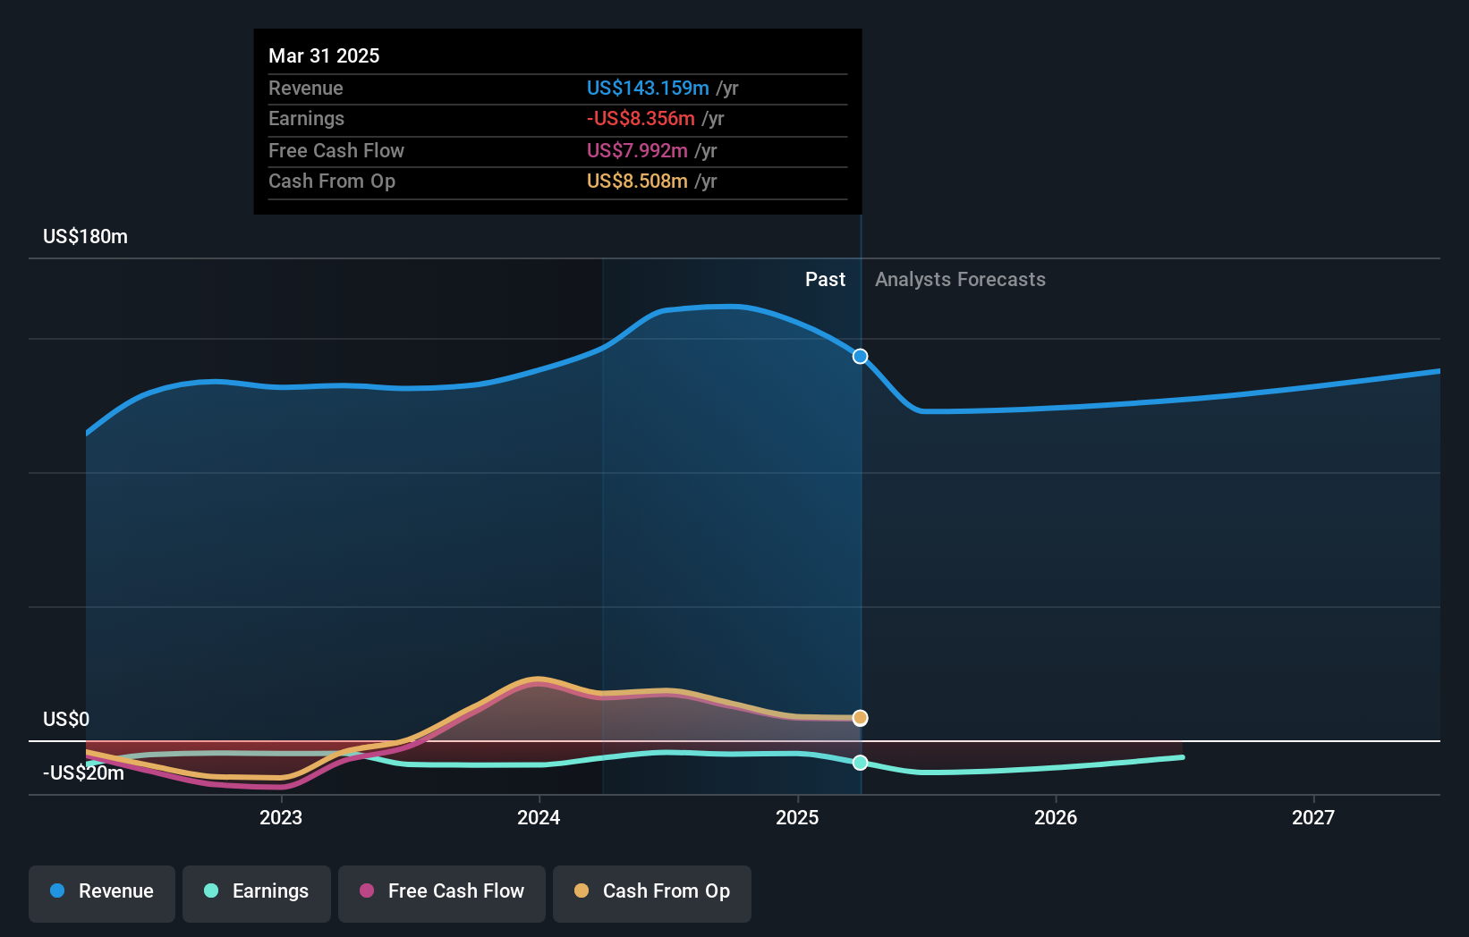
Task: Click the Revenue row label in tooltip
Action: pyautogui.click(x=306, y=89)
